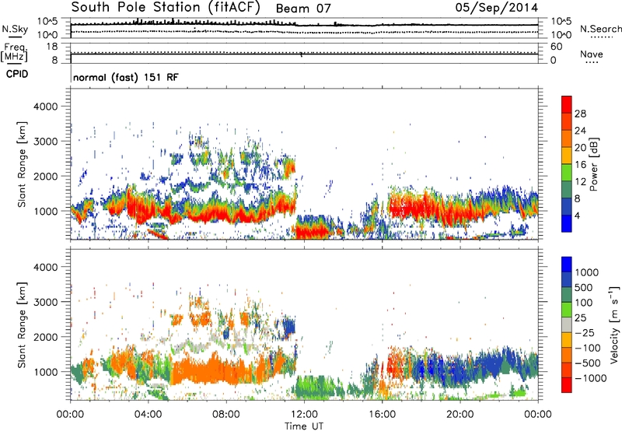Click the '2000' tick on velocity panel
Viewport: 622px width, 431px height.
(45, 337)
